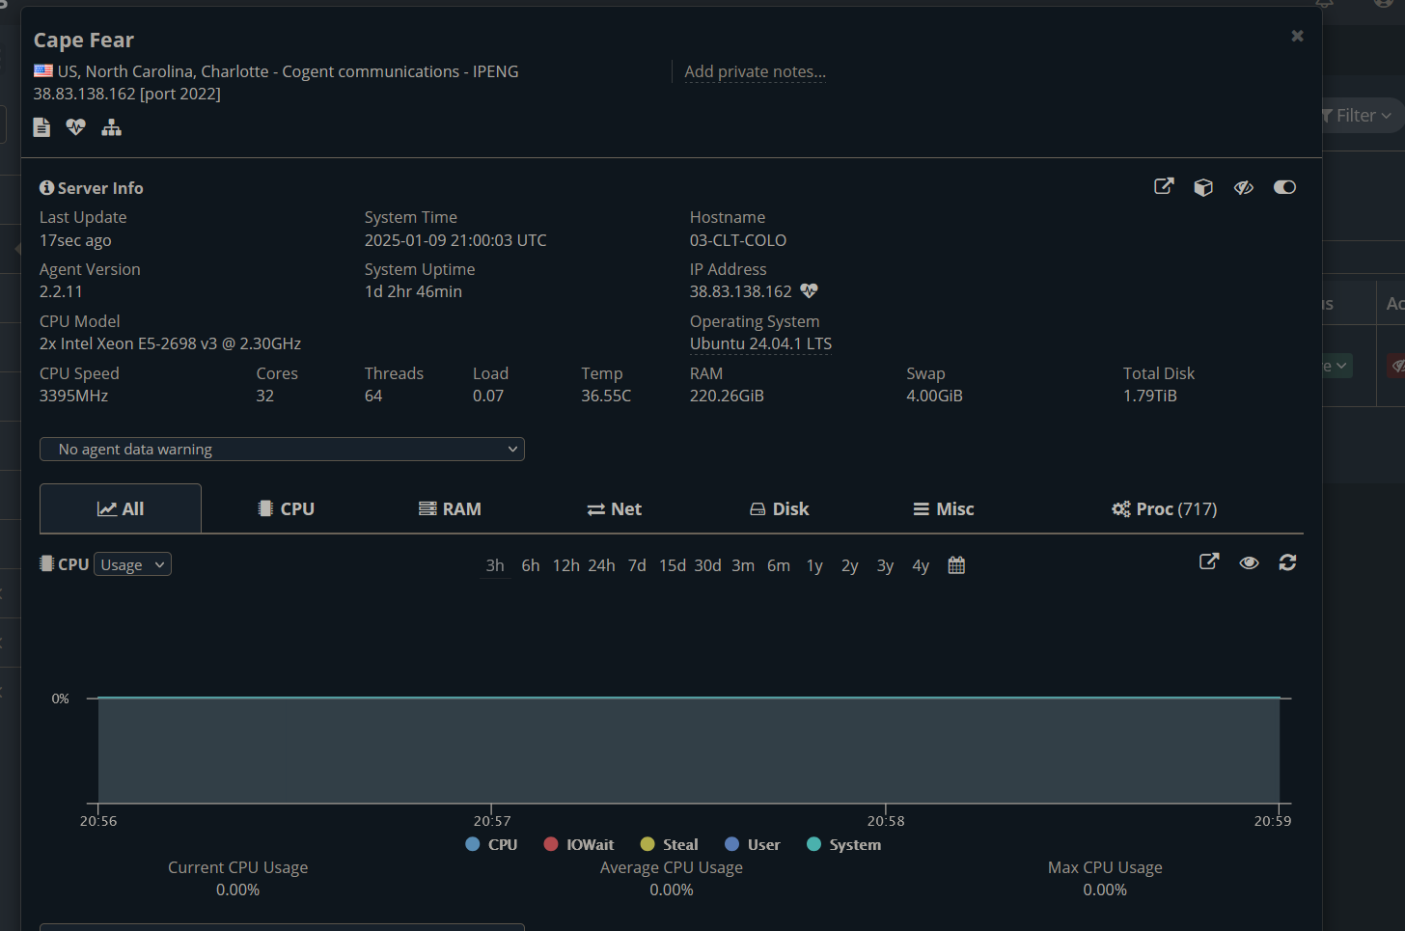This screenshot has height=931, width=1405.
Task: Toggle the Server Info switch
Action: [x=1284, y=187]
